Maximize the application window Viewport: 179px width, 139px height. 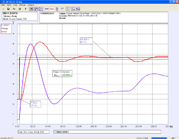click(174, 2)
